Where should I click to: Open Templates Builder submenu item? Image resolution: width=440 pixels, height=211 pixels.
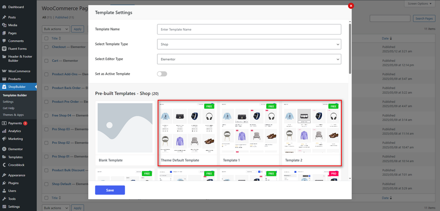tap(15, 95)
